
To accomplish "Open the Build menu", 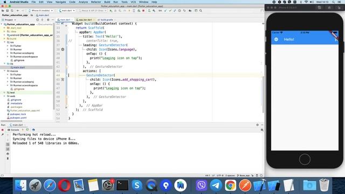I will point(107,2).
